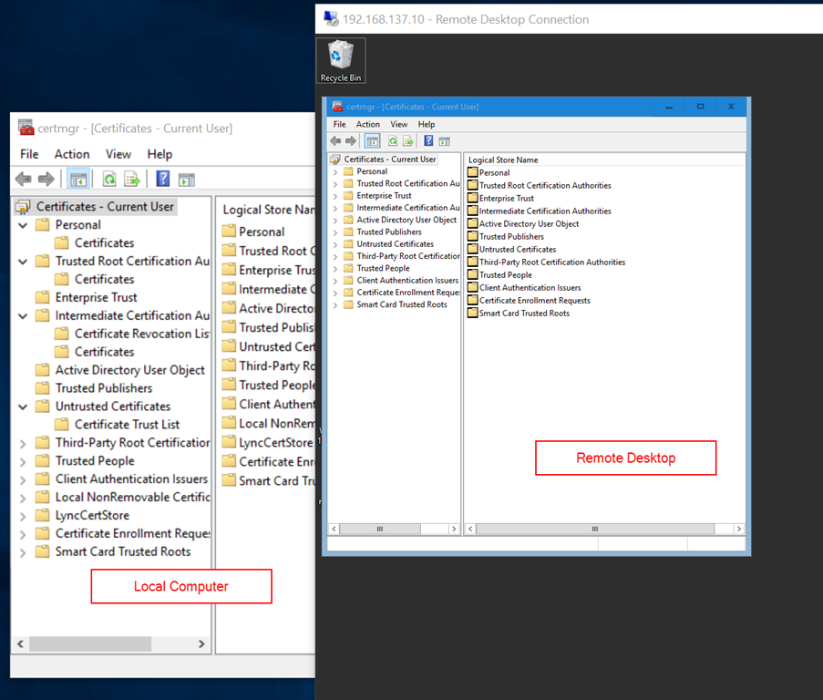823x700 pixels.
Task: Expand Personal node in the remote certmgr tree
Action: tap(335, 171)
